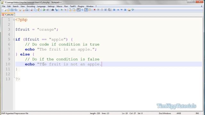Toggle show all characters icon
The height and width of the screenshot is (115, 205).
tap(82, 10)
